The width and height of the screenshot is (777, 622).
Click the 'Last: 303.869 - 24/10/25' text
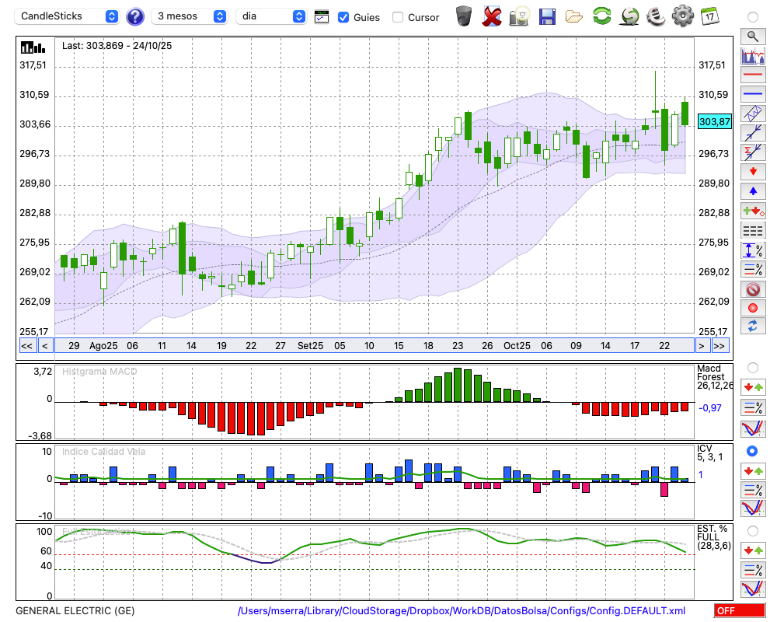(117, 46)
